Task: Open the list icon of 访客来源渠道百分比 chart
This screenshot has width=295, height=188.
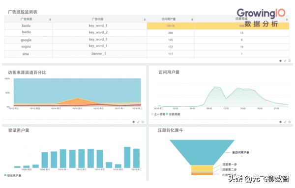Action: click(143, 122)
